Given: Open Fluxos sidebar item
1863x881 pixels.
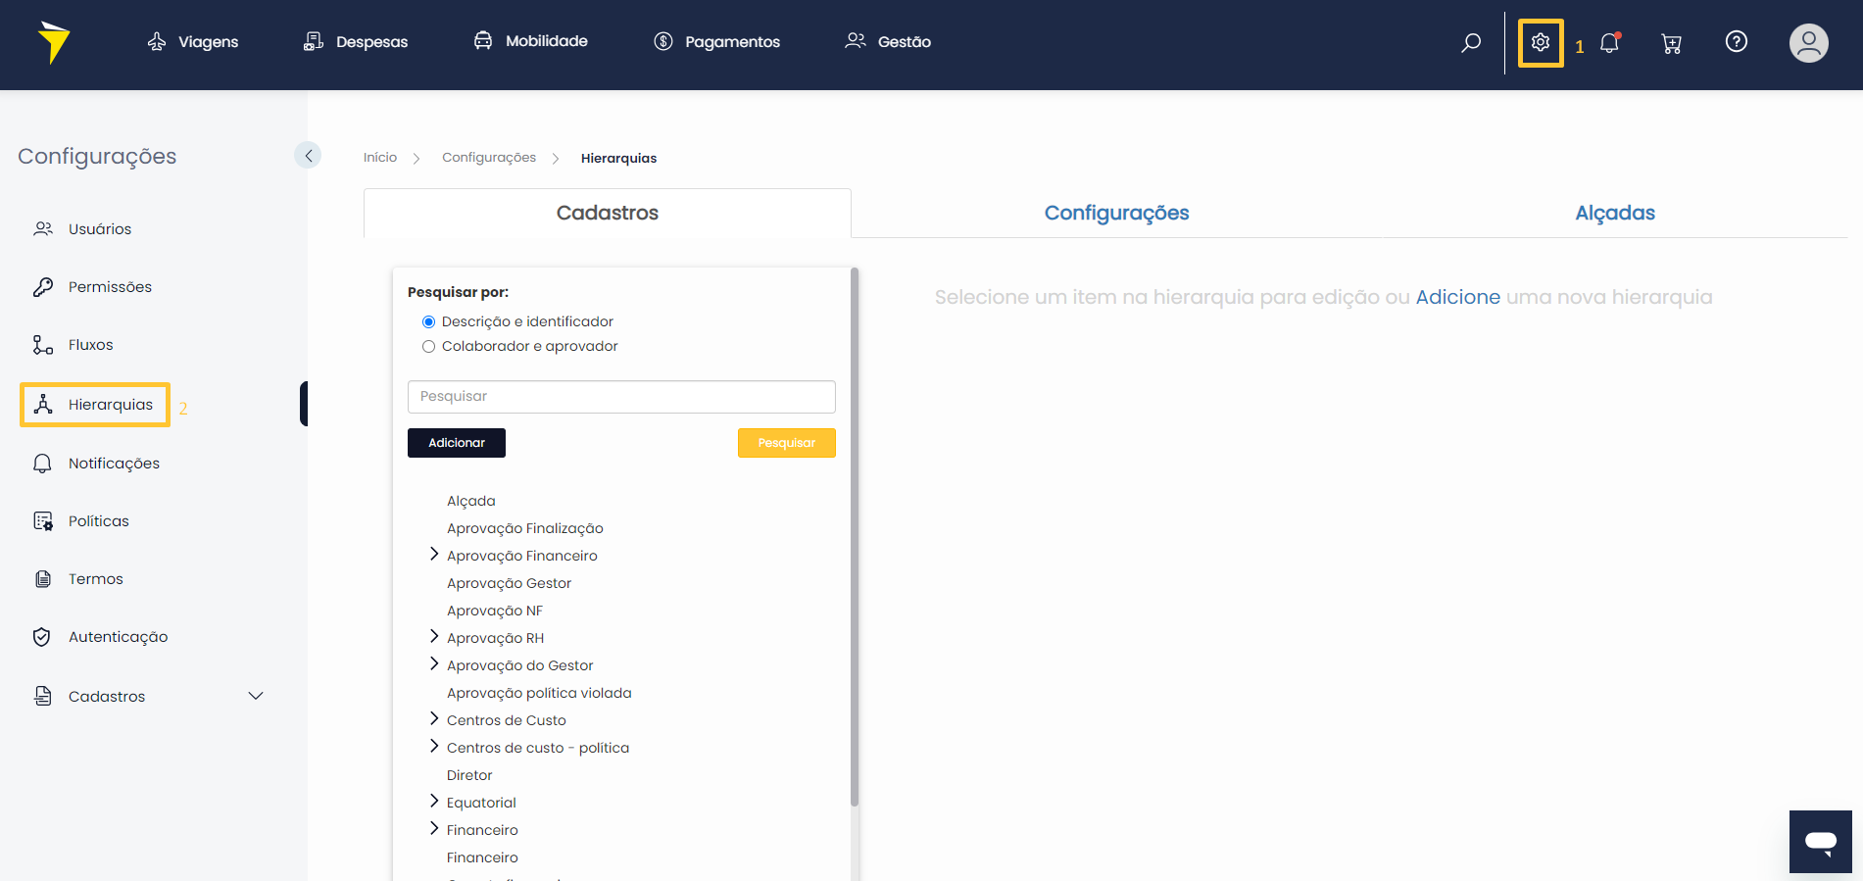Looking at the screenshot, I should tap(91, 345).
